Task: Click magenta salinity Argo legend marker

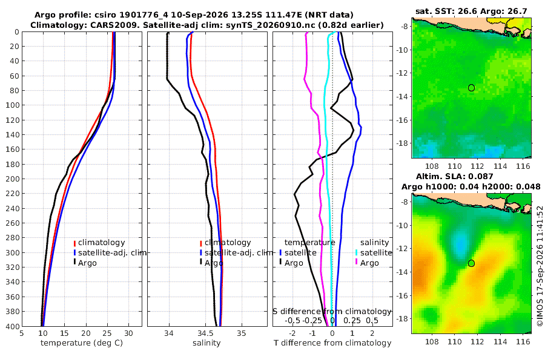Action: point(357,262)
